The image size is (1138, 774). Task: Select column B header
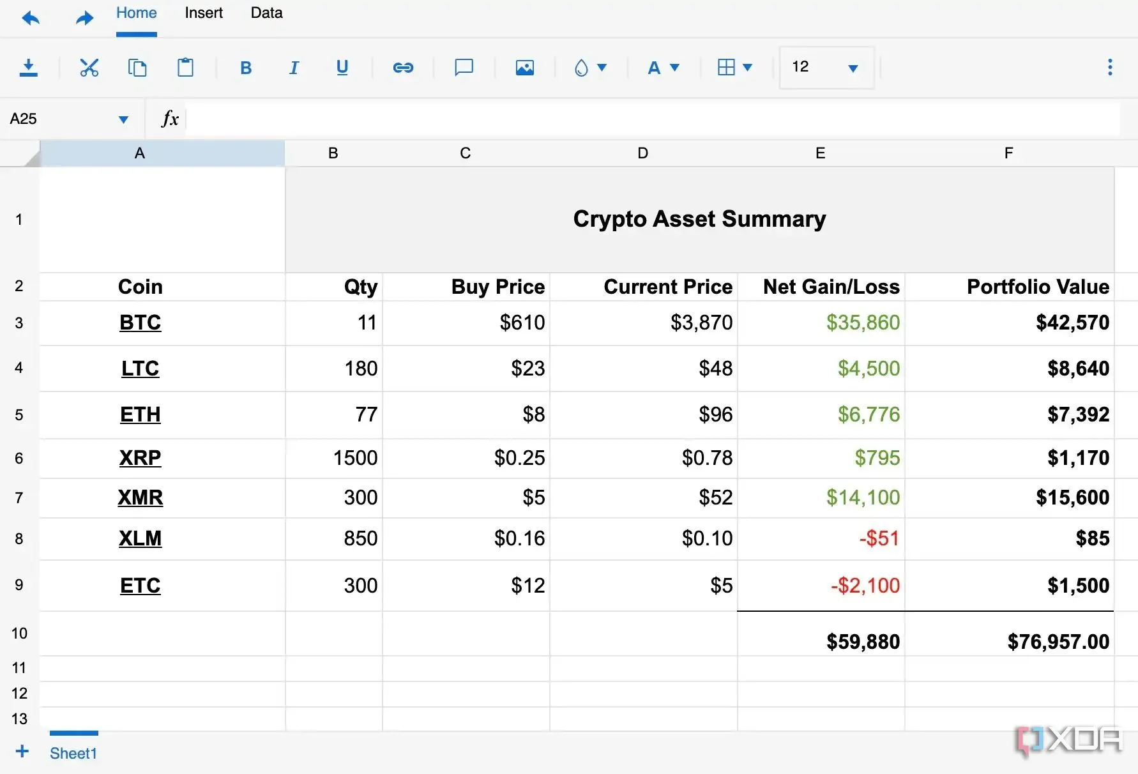pos(333,153)
